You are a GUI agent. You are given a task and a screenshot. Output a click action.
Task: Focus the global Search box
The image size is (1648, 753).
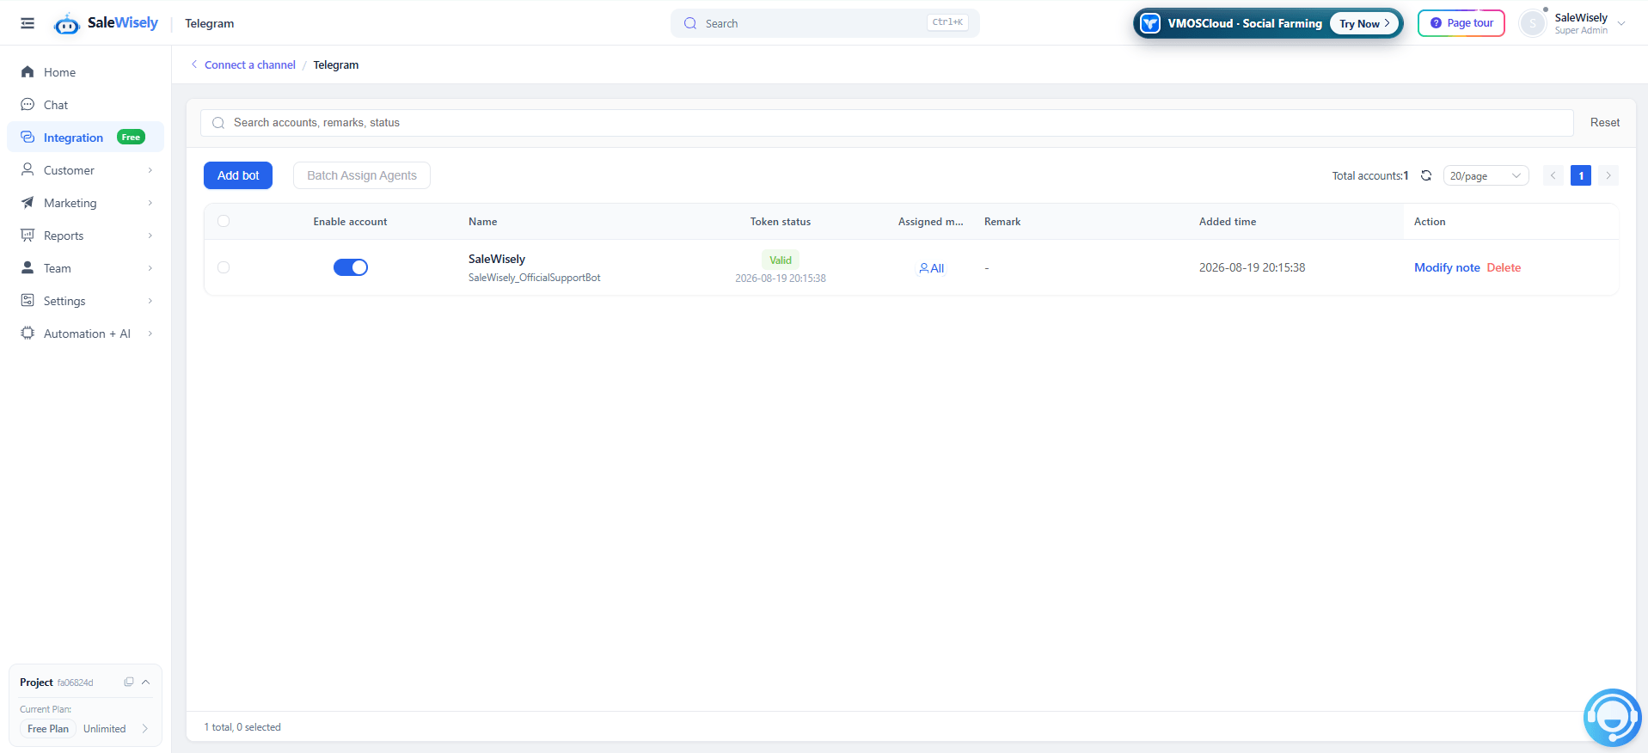824,23
